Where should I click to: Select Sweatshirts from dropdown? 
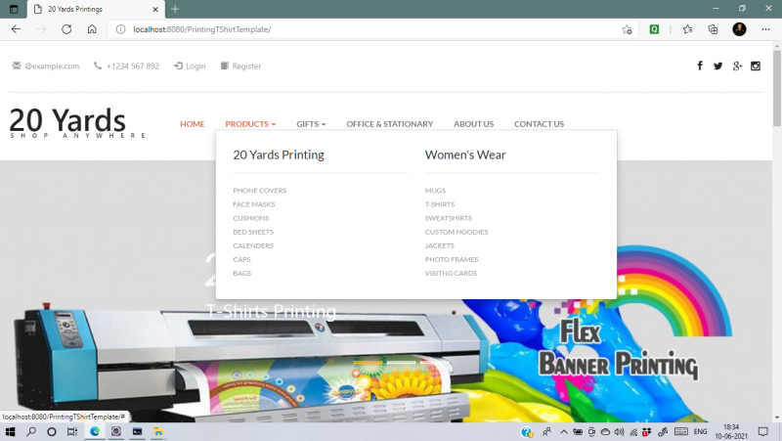click(448, 218)
